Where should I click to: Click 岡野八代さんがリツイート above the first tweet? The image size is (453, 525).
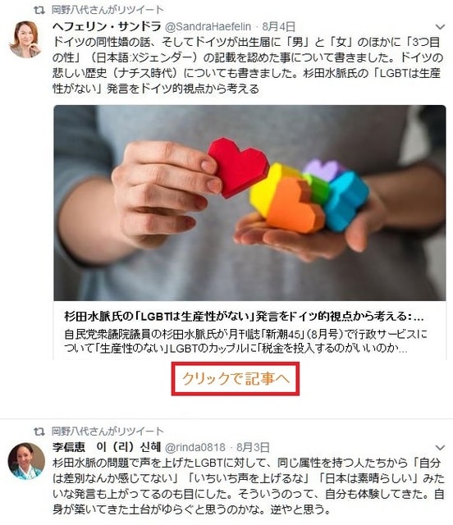tap(108, 10)
